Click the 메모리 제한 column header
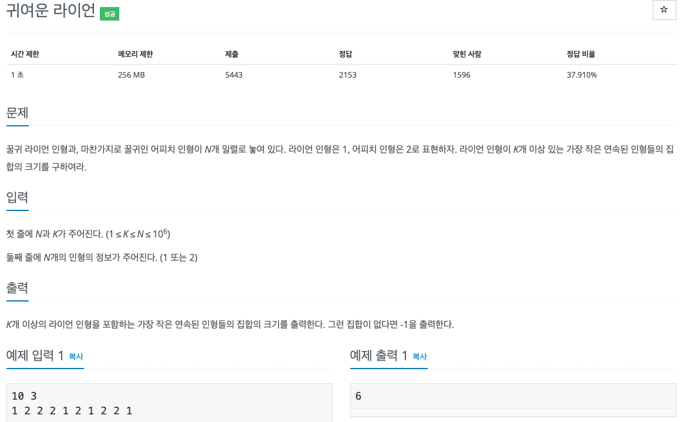Viewport: 684px width, 422px height. tap(135, 54)
